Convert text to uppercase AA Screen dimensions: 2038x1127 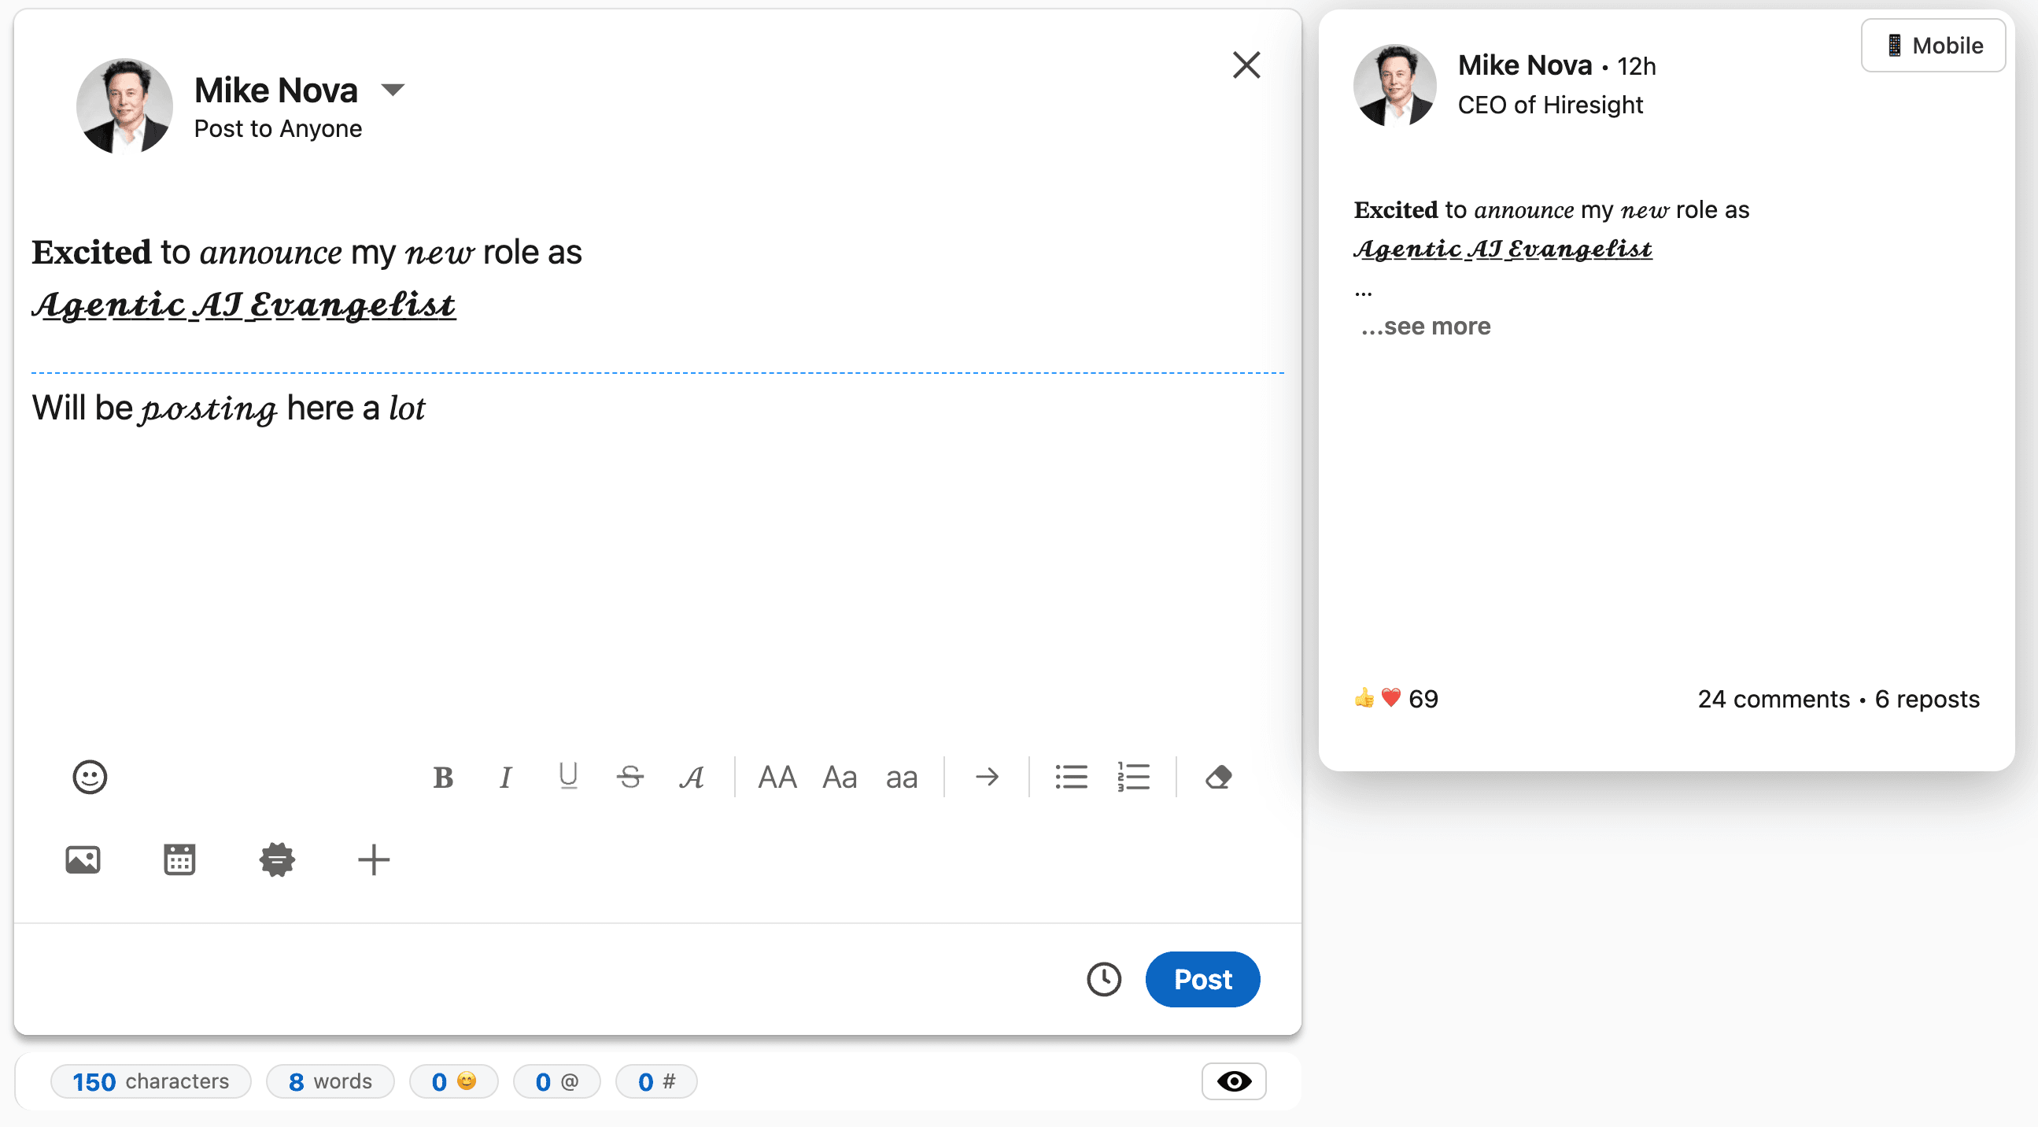777,778
